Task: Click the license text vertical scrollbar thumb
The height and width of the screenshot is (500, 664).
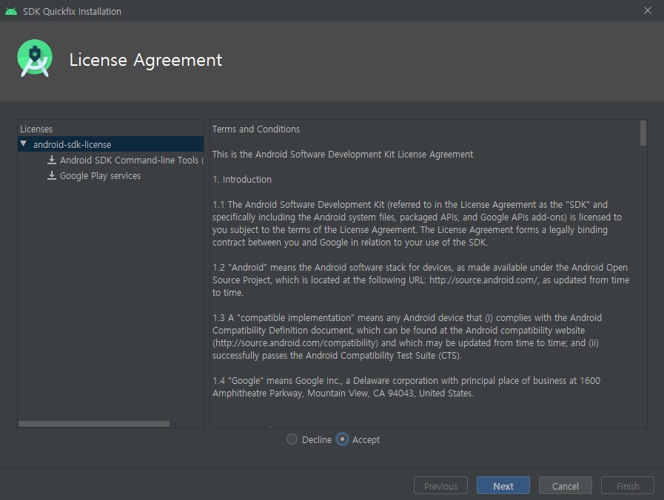Action: [643, 133]
